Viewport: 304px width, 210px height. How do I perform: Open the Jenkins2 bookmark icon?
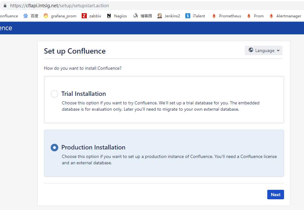[x=160, y=16]
